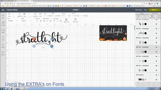Switch to the Layers tab
Image resolution: width=161 pixels, height=90 pixels.
[142, 13]
